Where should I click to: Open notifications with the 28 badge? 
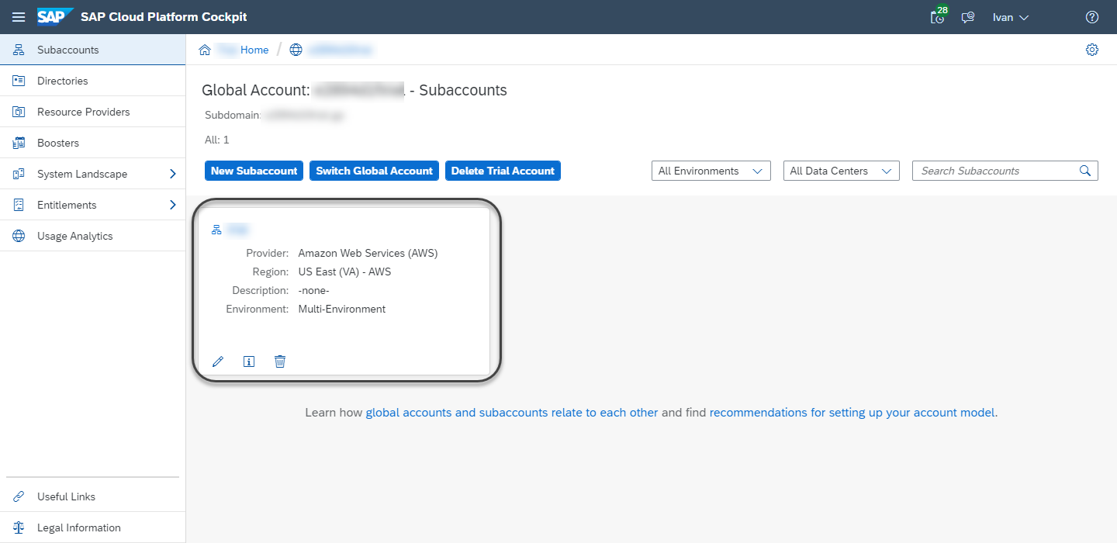(939, 16)
